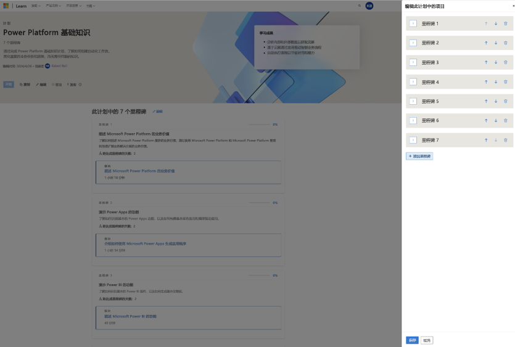Click the 里程碑 4 label in the panel
This screenshot has width=515, height=347.
click(x=430, y=82)
